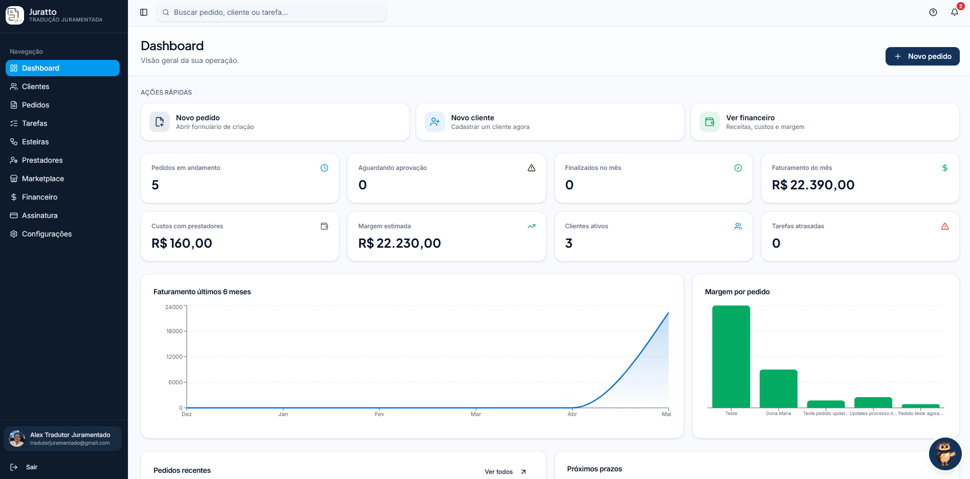This screenshot has height=479, width=970.
Task: Click the arrow icon beside Ver todos
Action: [523, 472]
